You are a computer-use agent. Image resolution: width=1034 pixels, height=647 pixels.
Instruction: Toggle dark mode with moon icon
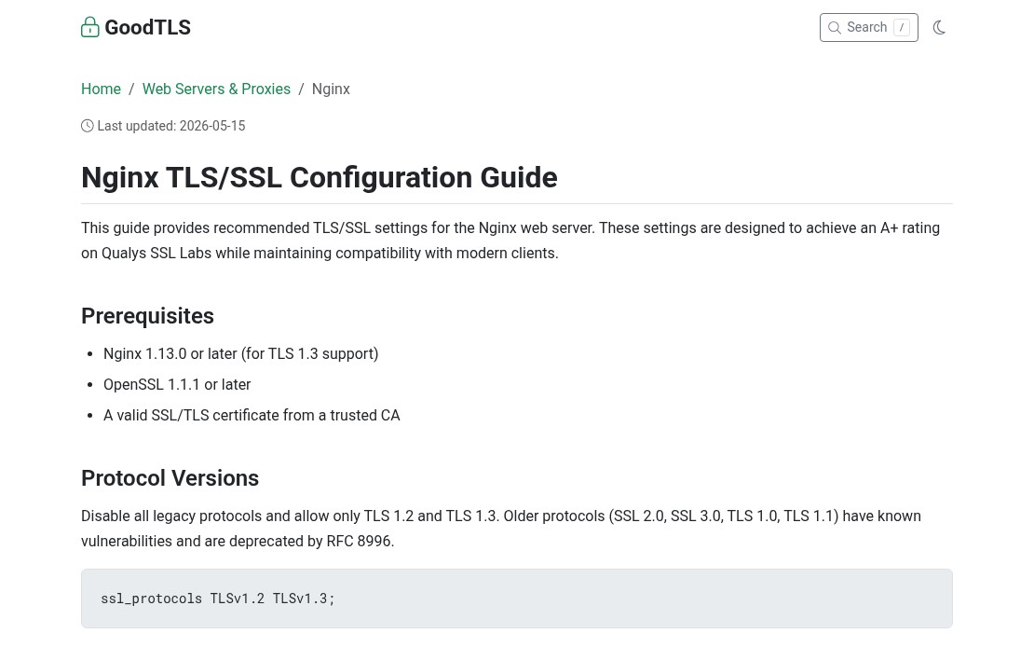[x=939, y=28]
